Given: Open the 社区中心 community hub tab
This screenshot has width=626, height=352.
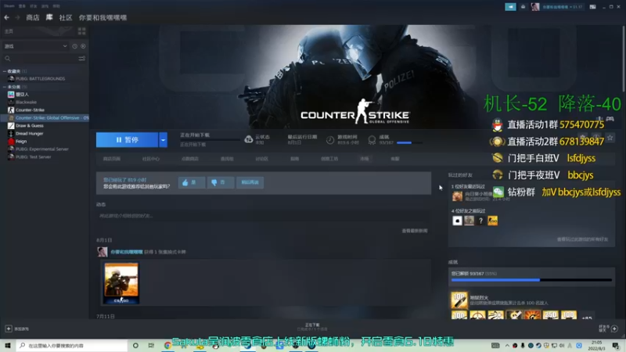Looking at the screenshot, I should [150, 159].
